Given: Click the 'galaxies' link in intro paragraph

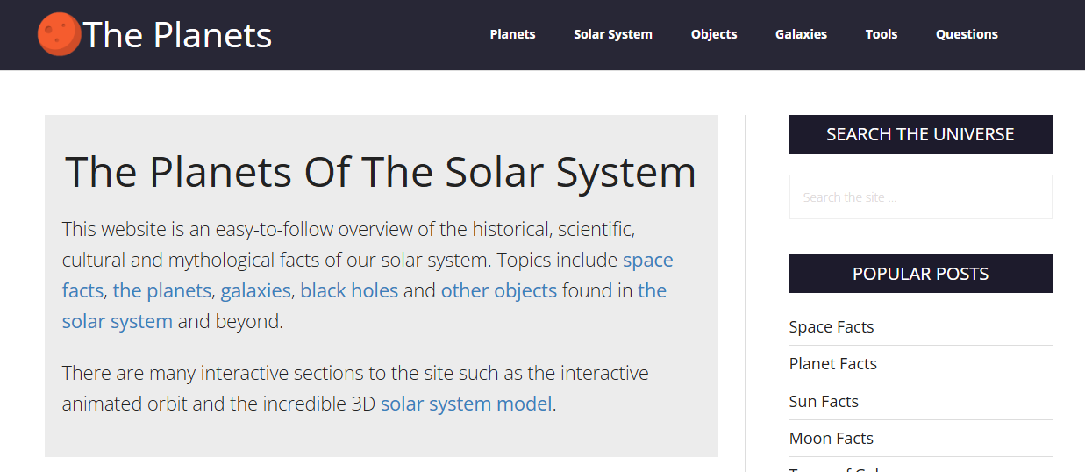Looking at the screenshot, I should click(x=255, y=290).
